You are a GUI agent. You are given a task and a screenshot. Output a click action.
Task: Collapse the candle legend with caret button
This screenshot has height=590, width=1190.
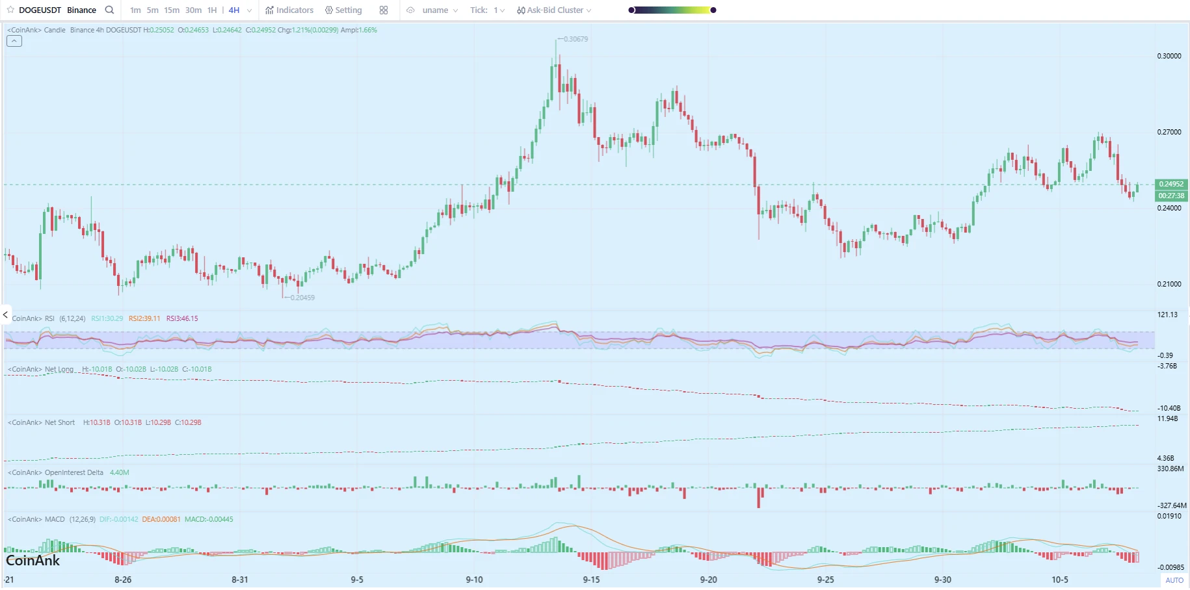pyautogui.click(x=14, y=41)
